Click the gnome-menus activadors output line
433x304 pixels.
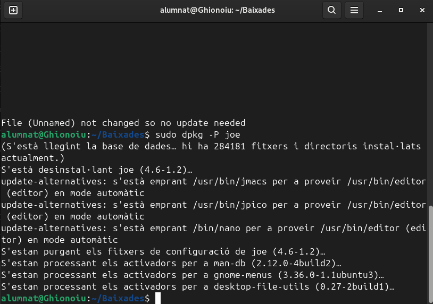191,275
